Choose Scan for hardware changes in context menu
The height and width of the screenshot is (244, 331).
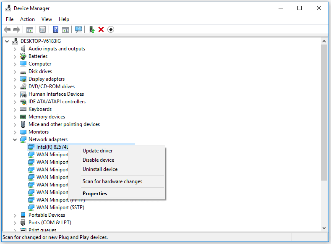coord(117,181)
